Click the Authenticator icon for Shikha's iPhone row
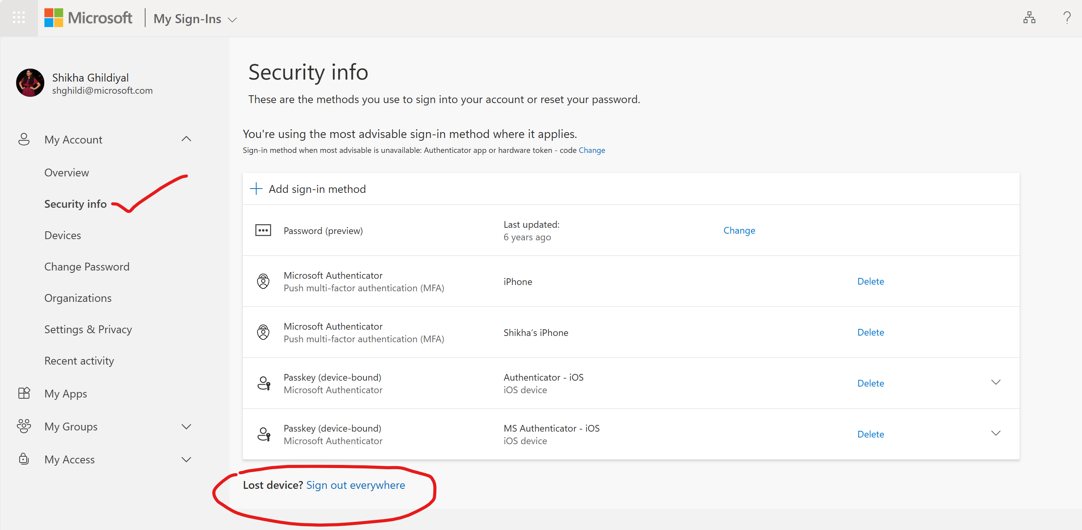 [263, 332]
